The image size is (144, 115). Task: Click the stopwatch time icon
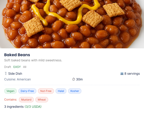pyautogui.click(x=74, y=79)
